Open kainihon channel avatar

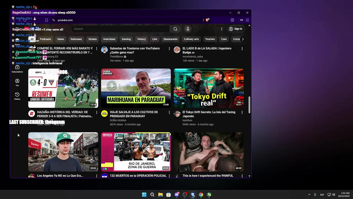177,114
